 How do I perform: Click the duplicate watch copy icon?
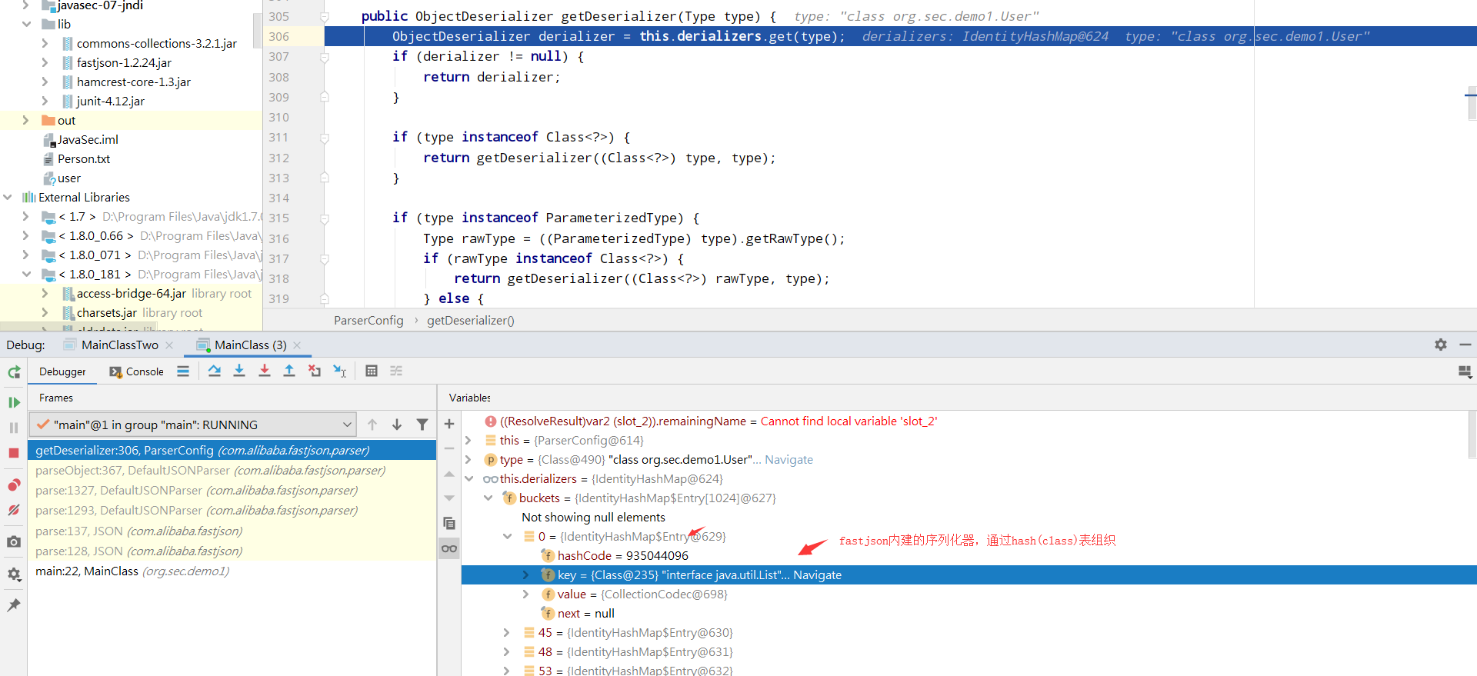[x=449, y=524]
